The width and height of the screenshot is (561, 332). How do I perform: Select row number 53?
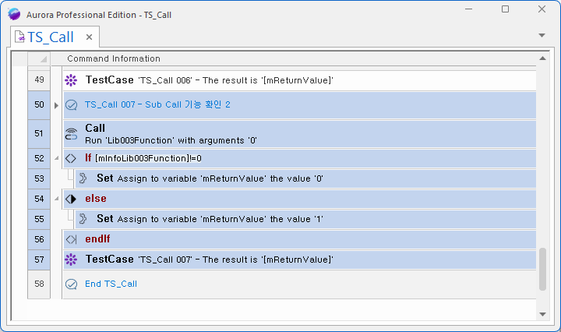pyautogui.click(x=39, y=178)
